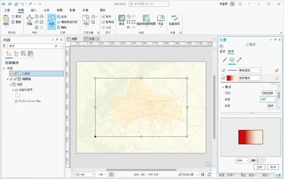Click color lock icon for solid stroke
The width and height of the screenshot is (284, 179).
(x=277, y=70)
